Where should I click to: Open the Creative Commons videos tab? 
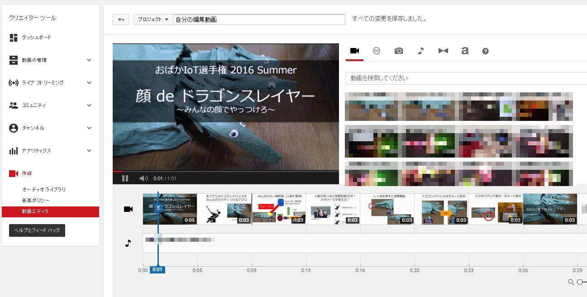(x=376, y=51)
